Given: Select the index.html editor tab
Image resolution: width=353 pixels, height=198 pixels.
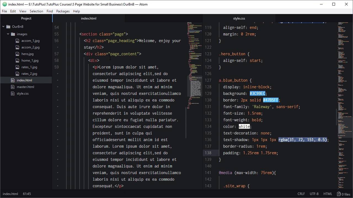Looking at the screenshot, I should click(x=89, y=18).
